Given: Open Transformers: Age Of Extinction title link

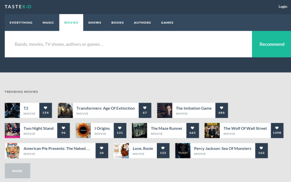Looking at the screenshot, I should [x=105, y=108].
